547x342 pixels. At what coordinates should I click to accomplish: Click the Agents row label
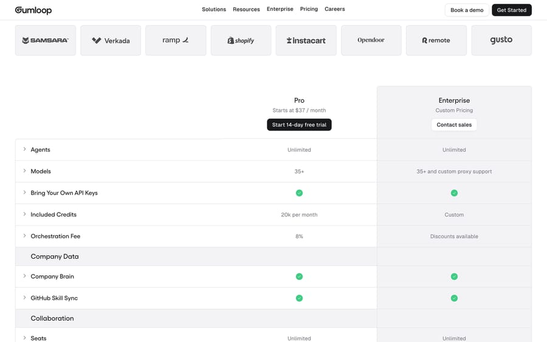pyautogui.click(x=41, y=149)
